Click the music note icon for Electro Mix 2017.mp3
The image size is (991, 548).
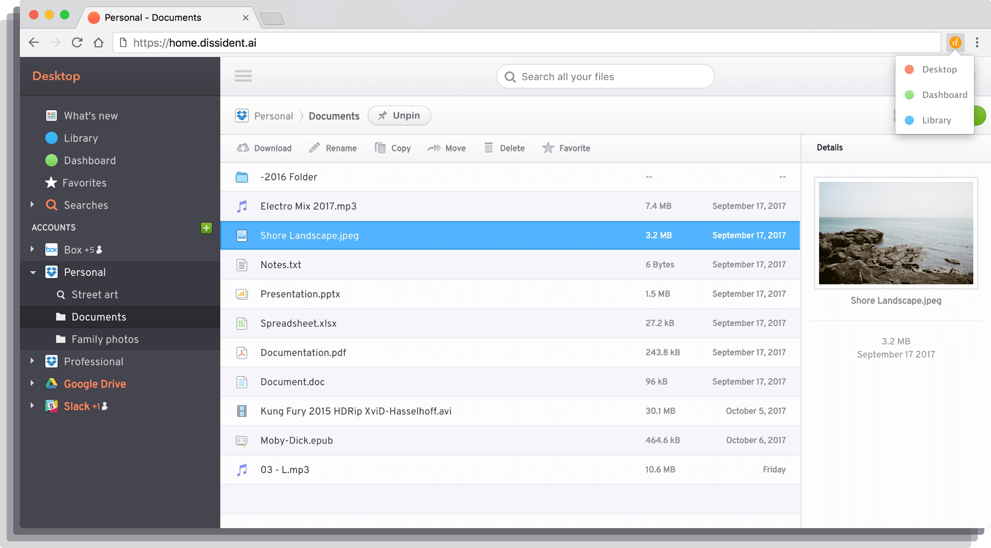[x=242, y=206]
